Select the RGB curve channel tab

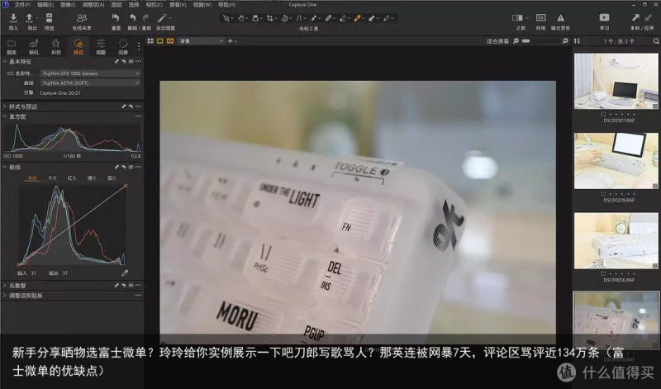pyautogui.click(x=32, y=178)
